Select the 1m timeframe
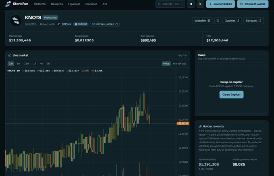Image resolution: width=274 pixels, height=176 pixels. pyautogui.click(x=11, y=63)
